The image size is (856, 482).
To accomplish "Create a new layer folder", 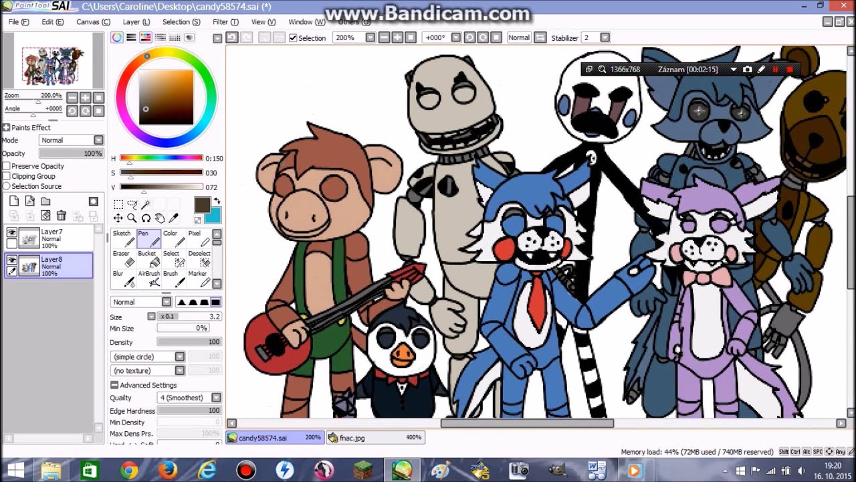I will (x=45, y=201).
